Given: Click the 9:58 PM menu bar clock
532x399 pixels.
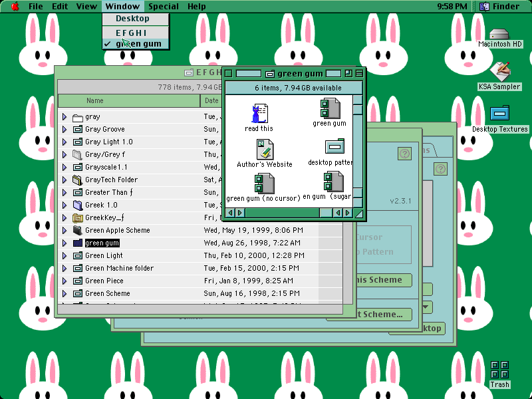Looking at the screenshot, I should (x=452, y=6).
